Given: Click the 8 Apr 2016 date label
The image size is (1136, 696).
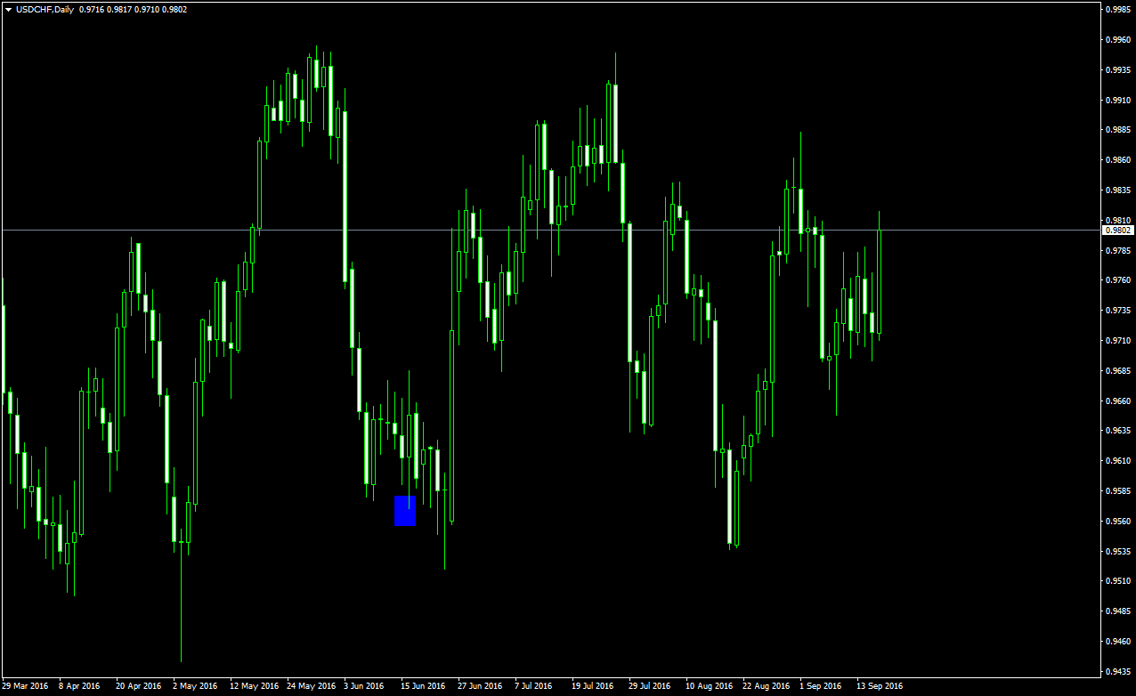Looking at the screenshot, I should point(80,686).
